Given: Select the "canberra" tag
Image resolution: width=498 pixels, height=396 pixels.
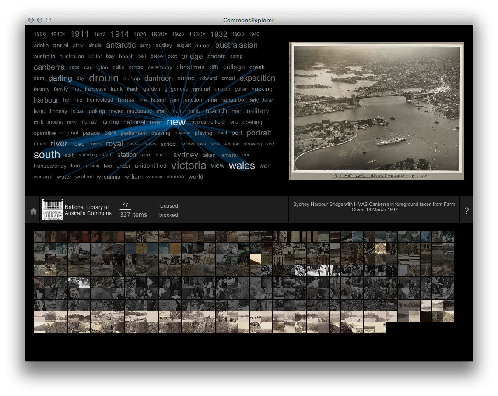Looking at the screenshot, I should click(49, 67).
